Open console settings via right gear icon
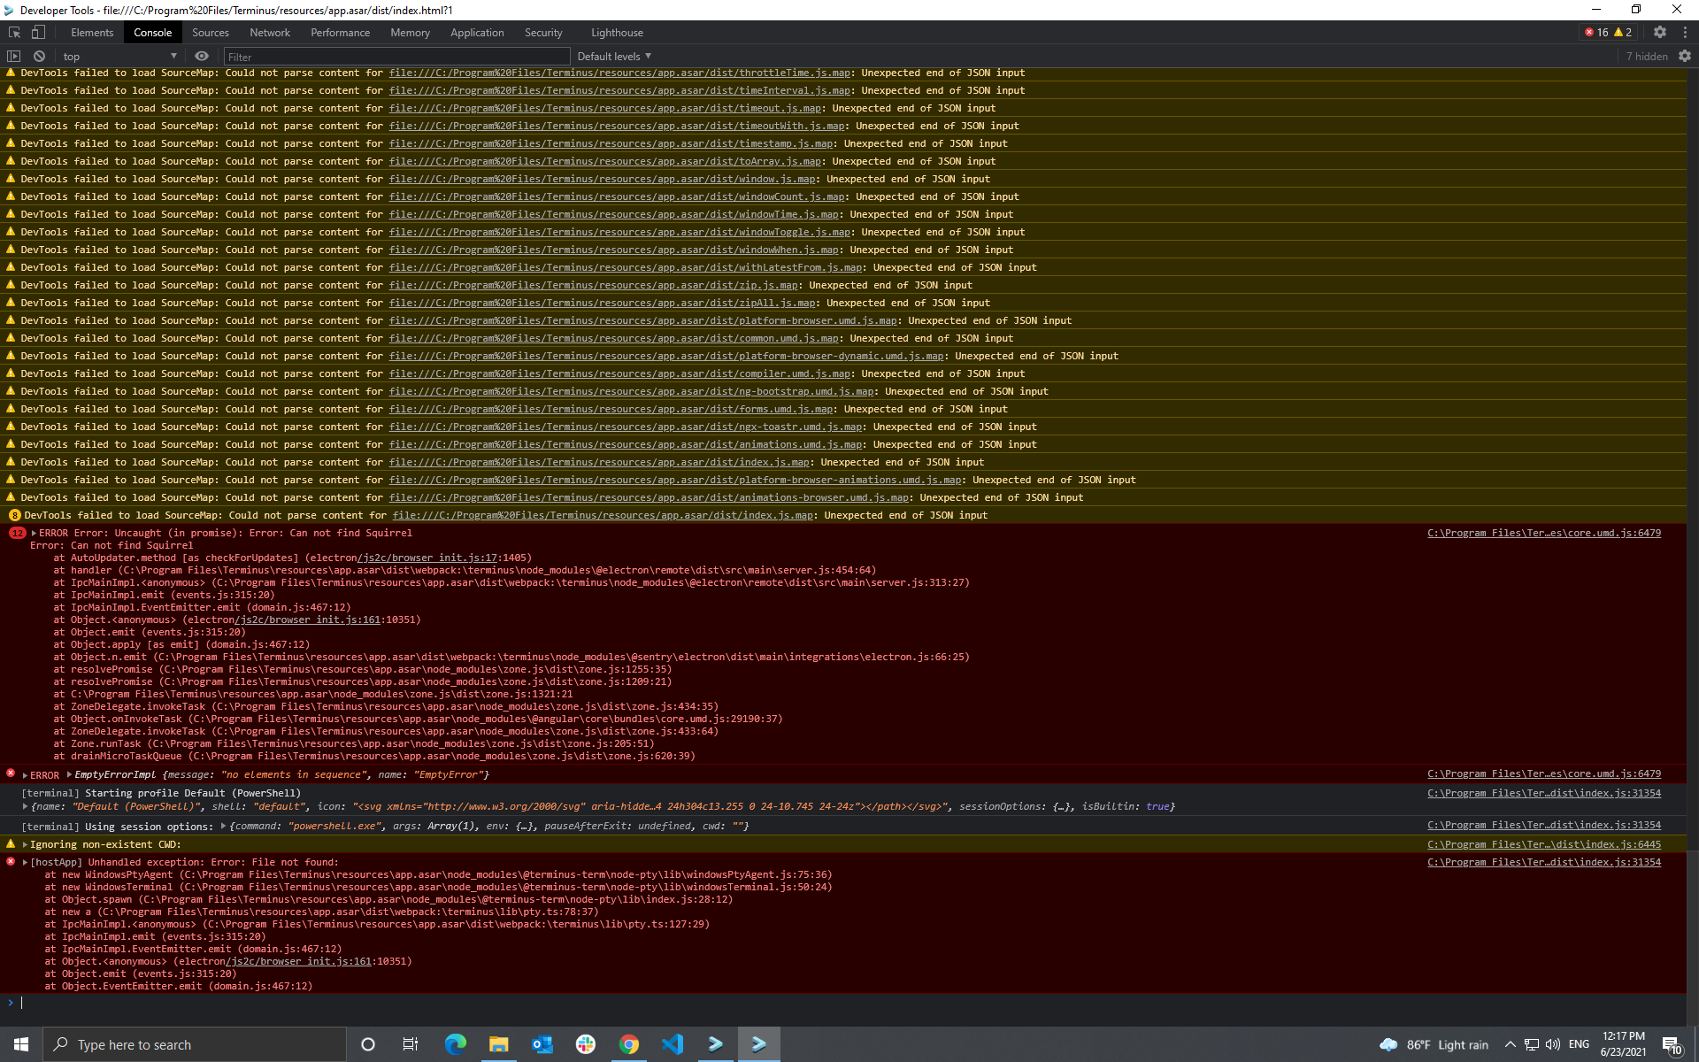The image size is (1699, 1062). (1686, 56)
